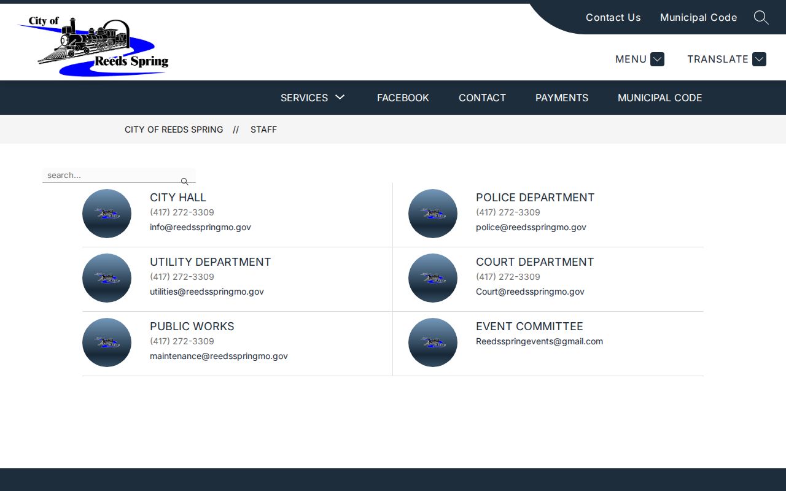Screen dimensions: 786x491
Task: Open the EVENT COMMITTEE staff entry
Action: tap(529, 326)
